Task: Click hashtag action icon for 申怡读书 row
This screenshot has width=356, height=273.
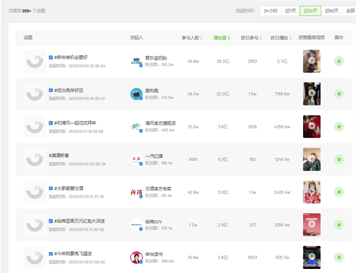Action: [339, 257]
